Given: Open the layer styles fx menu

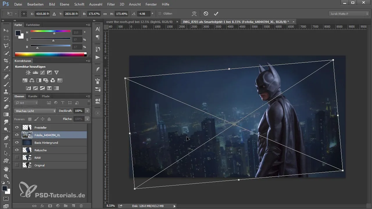Looking at the screenshot, I should coord(42,206).
